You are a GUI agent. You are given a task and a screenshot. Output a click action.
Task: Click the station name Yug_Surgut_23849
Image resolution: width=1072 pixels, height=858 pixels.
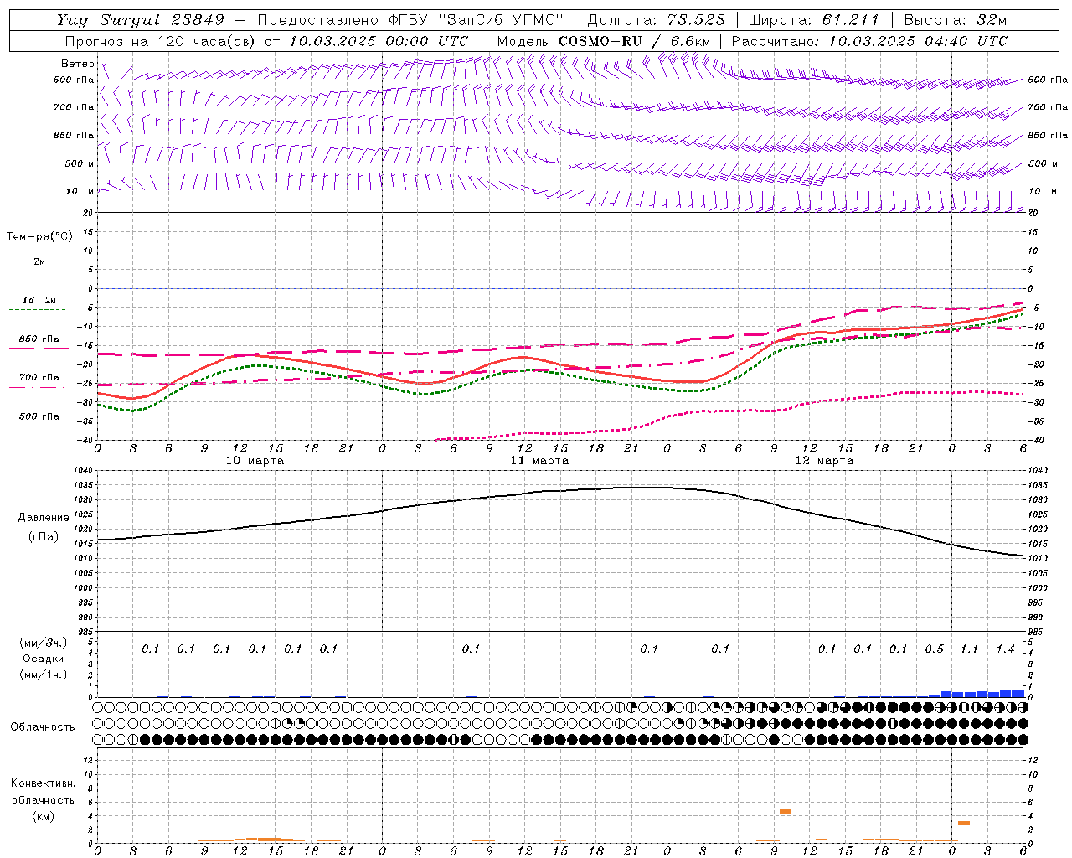[141, 20]
